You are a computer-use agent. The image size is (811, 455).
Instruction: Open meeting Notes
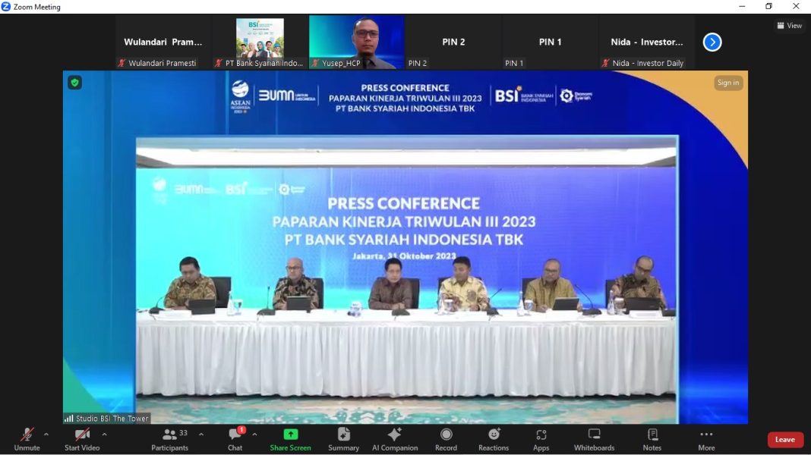coord(652,440)
